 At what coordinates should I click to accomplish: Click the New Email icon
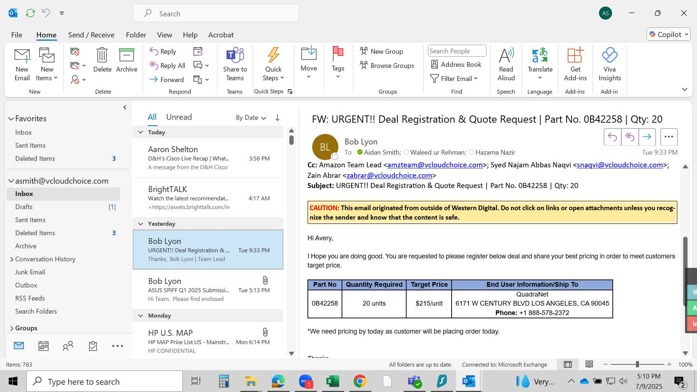[x=22, y=65]
